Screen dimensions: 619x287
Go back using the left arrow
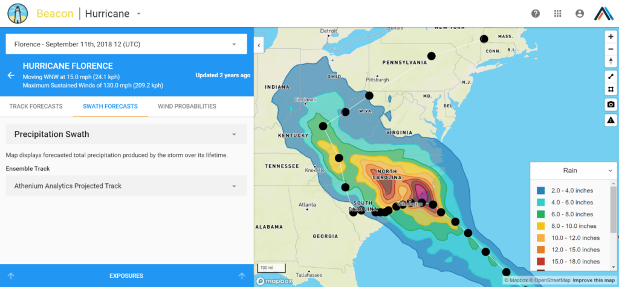[x=11, y=75]
